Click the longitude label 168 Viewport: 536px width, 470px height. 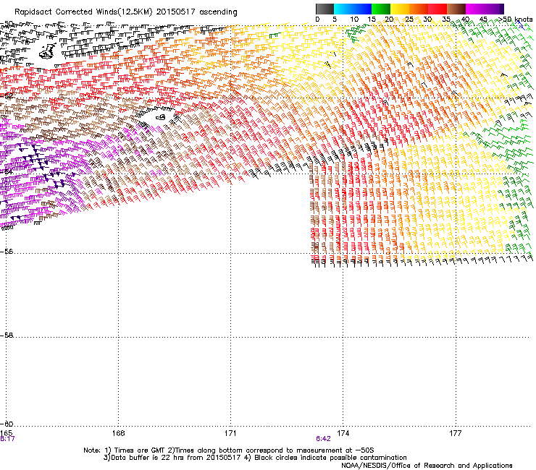[x=118, y=433]
